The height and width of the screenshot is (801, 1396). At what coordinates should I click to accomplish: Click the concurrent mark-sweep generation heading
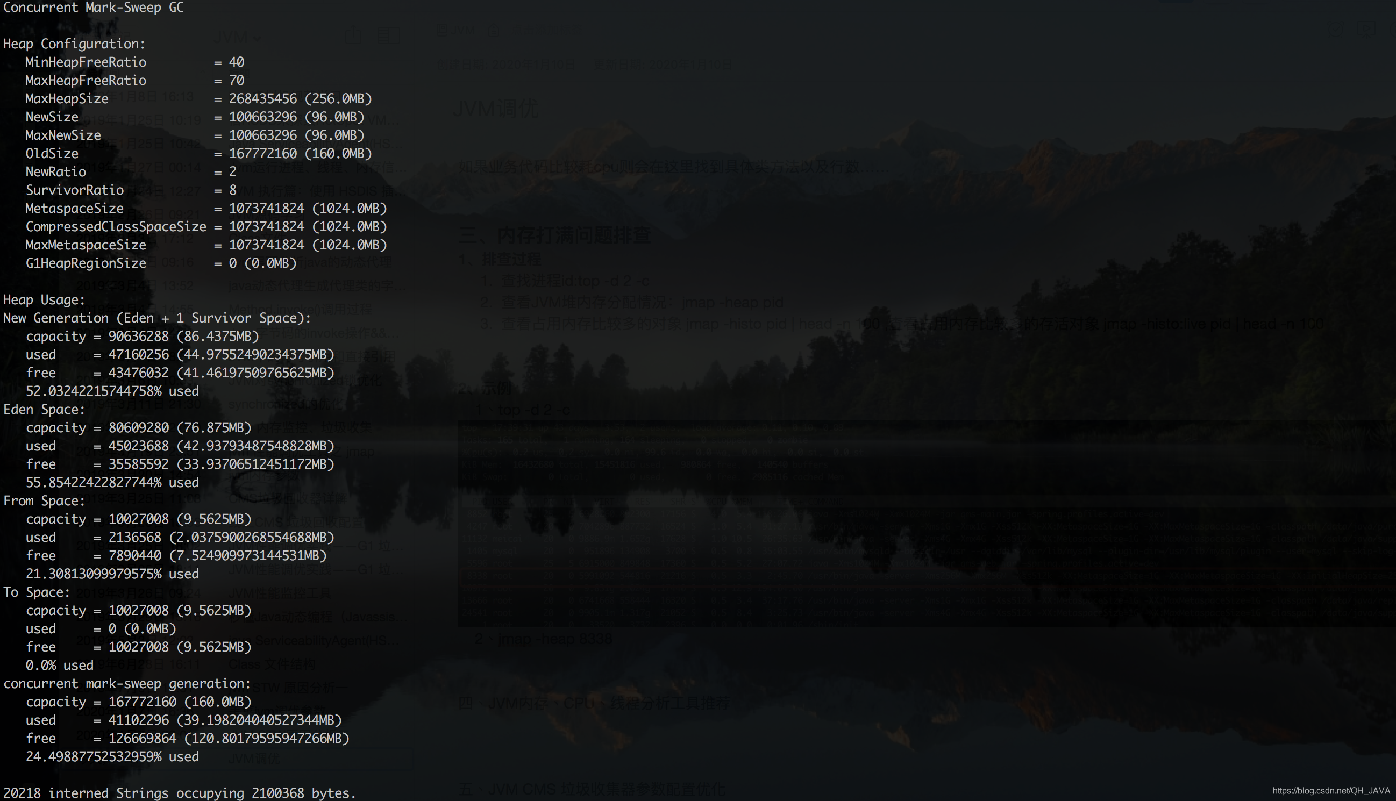click(x=126, y=683)
